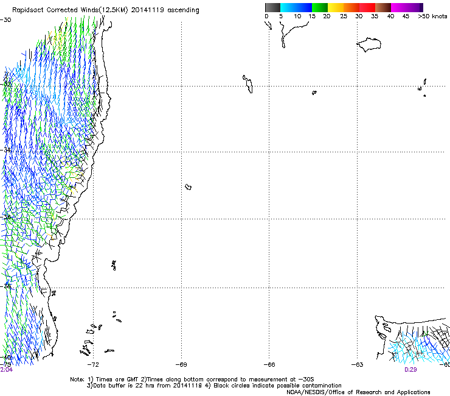
Task: Click the 'Times are GMT' note line
Action: pos(192,380)
